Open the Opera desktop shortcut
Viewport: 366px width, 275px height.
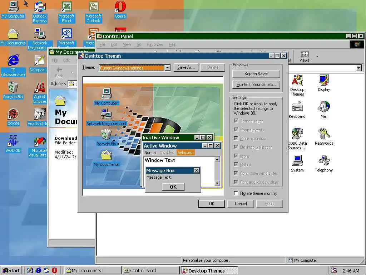120,10
